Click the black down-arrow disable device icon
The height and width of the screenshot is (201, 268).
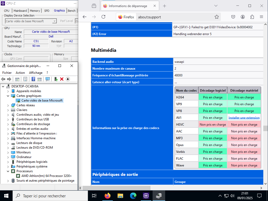tap(68, 79)
